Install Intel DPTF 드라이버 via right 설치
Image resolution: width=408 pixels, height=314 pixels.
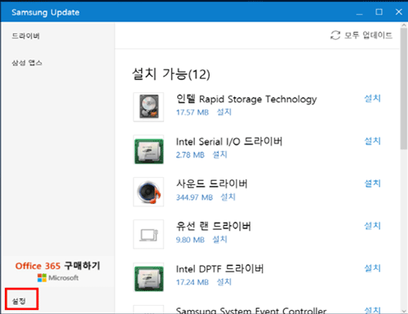(372, 268)
